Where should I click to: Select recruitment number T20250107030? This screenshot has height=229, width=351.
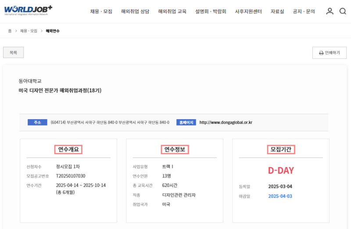tap(71, 176)
